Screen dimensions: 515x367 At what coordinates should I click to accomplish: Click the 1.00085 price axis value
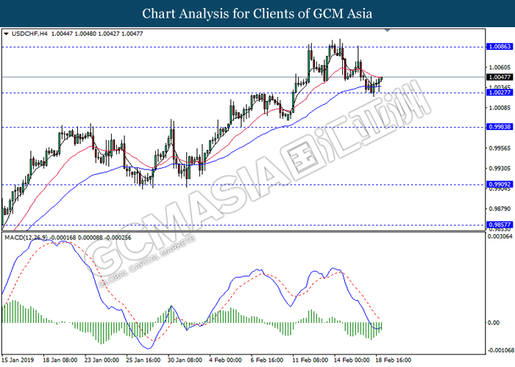click(x=500, y=108)
